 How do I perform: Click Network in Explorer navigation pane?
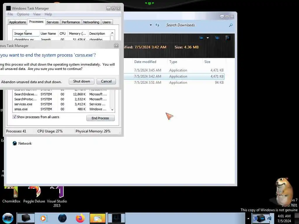[x=22, y=143]
